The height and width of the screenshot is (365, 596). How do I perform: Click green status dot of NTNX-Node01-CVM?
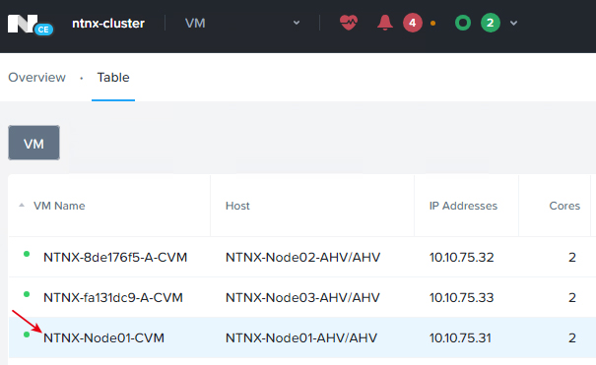(27, 335)
